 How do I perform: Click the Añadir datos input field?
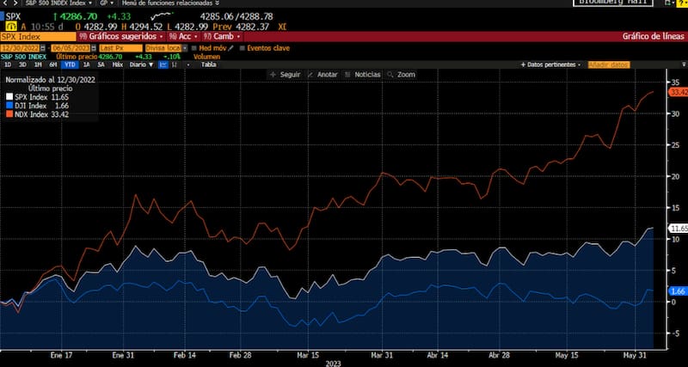coord(609,64)
